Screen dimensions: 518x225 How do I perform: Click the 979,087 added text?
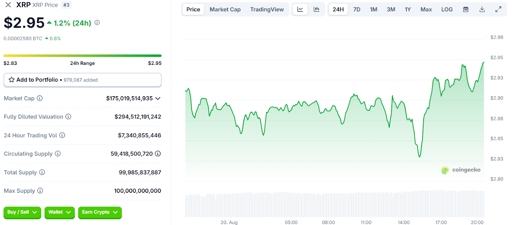(81, 80)
